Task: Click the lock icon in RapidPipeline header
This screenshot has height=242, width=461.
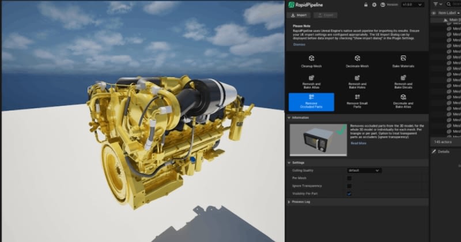Action: pyautogui.click(x=365, y=5)
